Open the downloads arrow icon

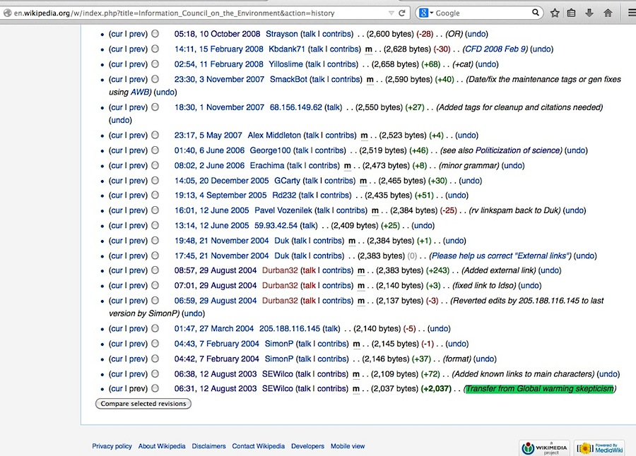click(589, 13)
